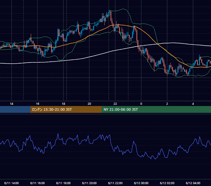Click the 20 hour label on price chart axis
The width and height of the screenshot is (211, 186).
89,104
